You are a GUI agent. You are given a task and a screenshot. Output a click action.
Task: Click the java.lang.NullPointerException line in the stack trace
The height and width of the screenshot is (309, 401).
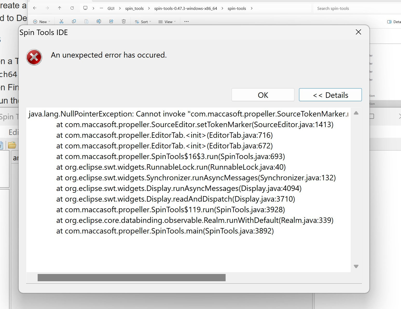(188, 114)
